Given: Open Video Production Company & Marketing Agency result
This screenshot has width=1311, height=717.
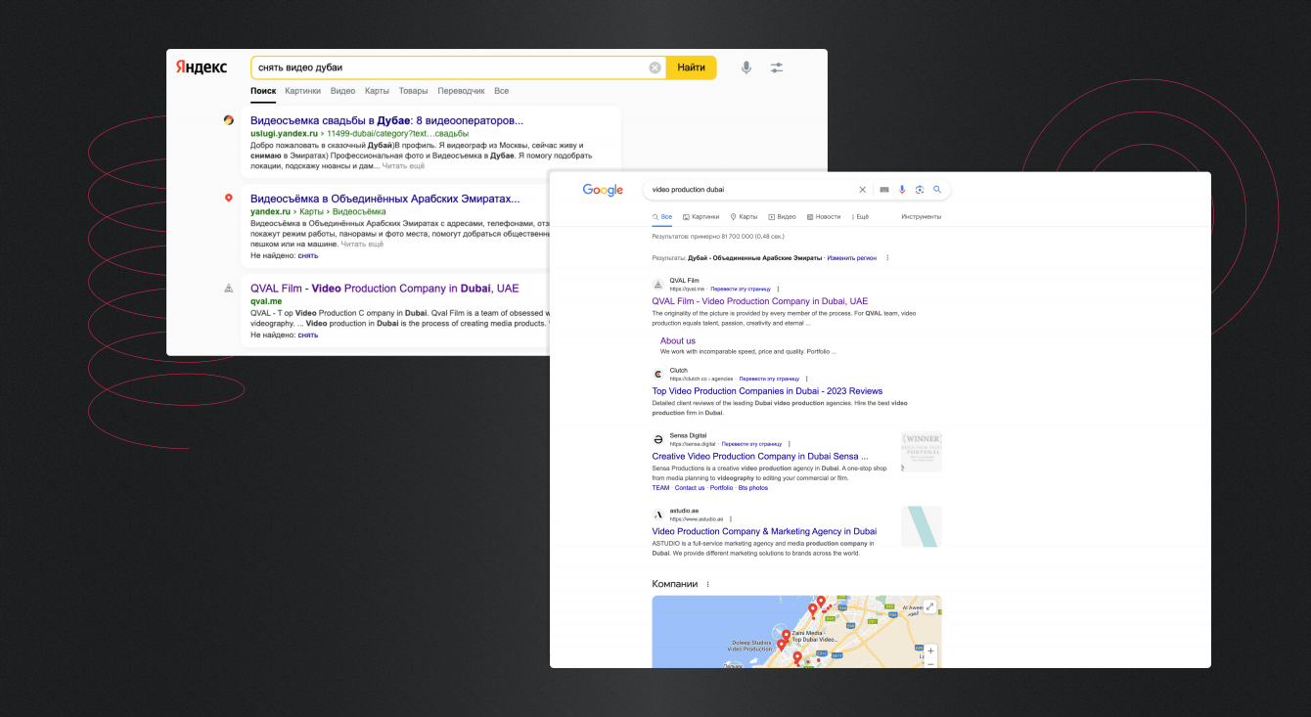Looking at the screenshot, I should click(764, 531).
